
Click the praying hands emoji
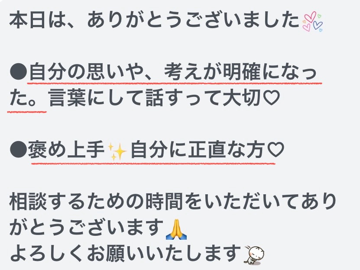pos(176,229)
